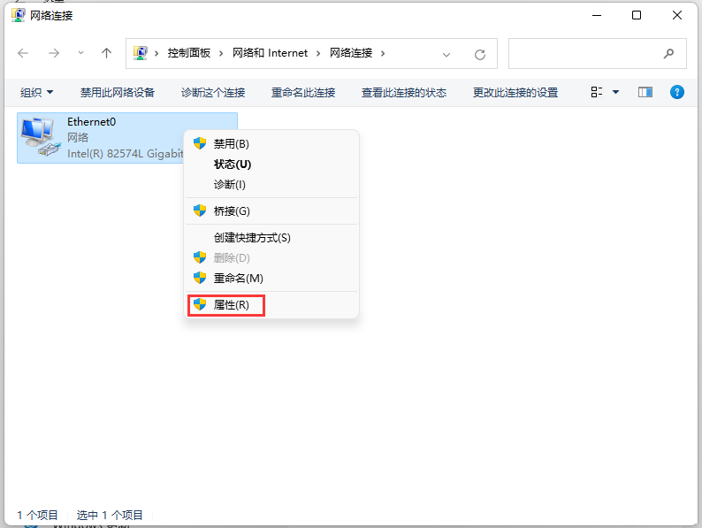Click the search input field
The width and height of the screenshot is (702, 528).
[x=585, y=54]
